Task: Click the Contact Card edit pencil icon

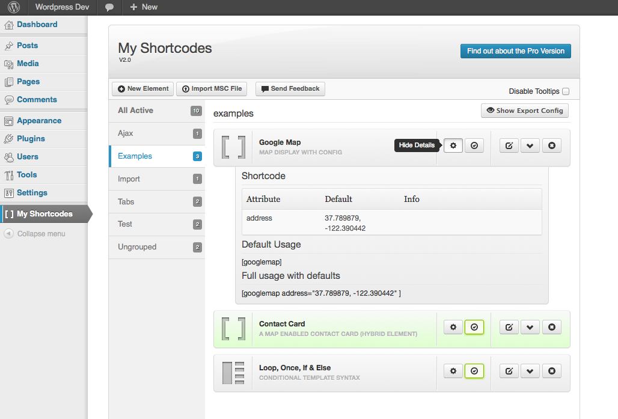Action: click(509, 327)
